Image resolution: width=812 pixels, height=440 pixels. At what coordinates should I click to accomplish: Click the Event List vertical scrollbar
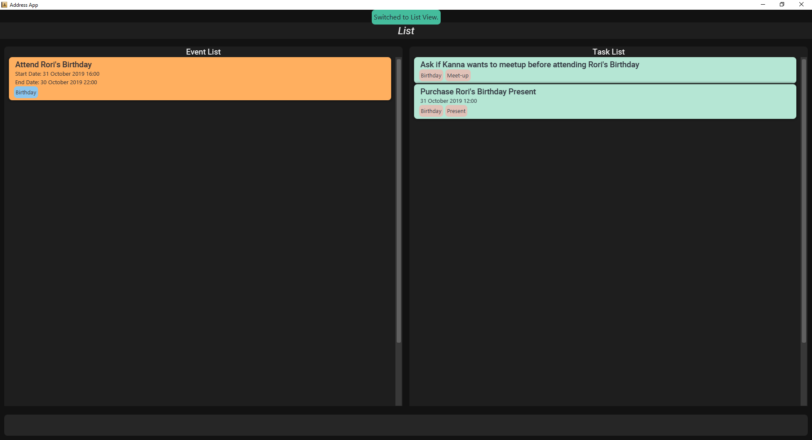tap(398, 201)
